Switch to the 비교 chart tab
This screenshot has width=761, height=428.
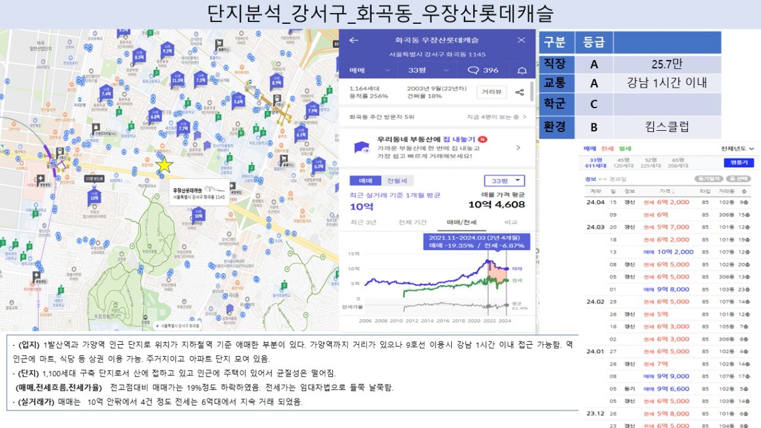pyautogui.click(x=511, y=222)
